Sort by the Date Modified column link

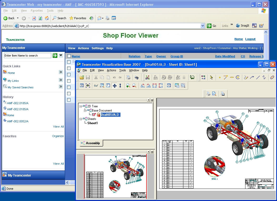coord(225,56)
